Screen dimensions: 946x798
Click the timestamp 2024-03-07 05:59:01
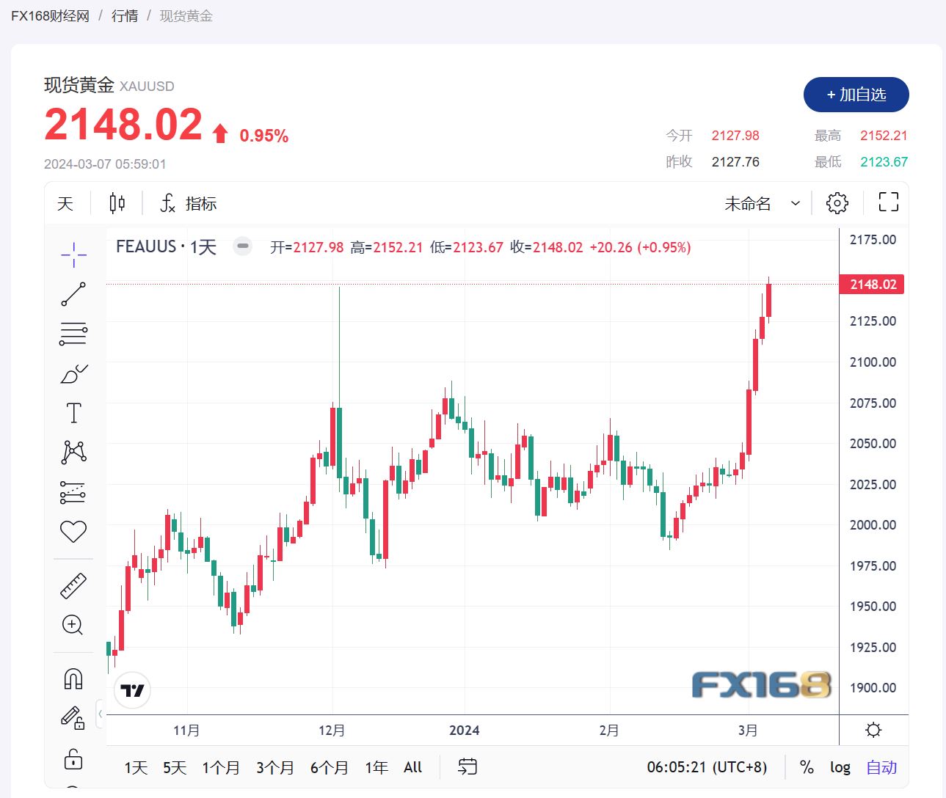(x=105, y=164)
